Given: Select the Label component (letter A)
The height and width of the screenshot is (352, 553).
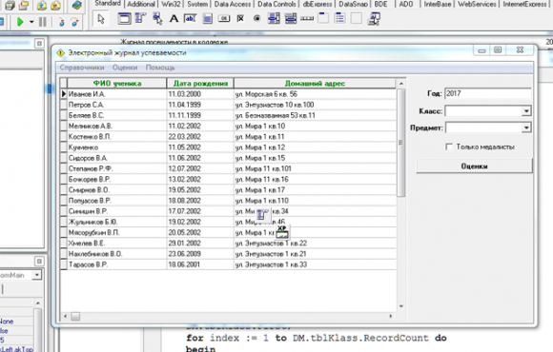Looking at the screenshot, I should (174, 18).
